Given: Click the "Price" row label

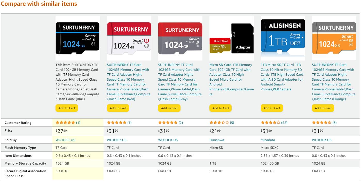Looking at the screenshot, I should pos(9,131).
